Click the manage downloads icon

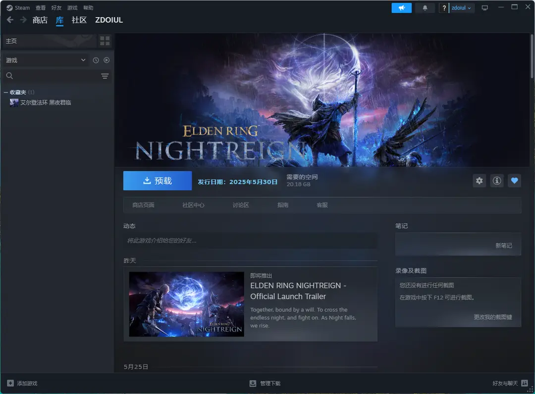(x=253, y=384)
